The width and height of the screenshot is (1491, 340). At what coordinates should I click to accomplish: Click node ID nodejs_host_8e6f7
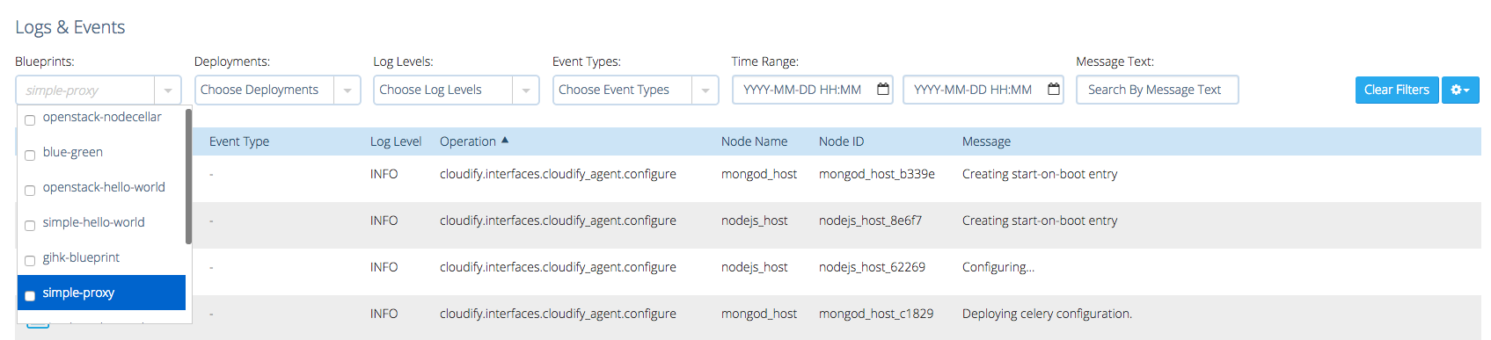870,221
